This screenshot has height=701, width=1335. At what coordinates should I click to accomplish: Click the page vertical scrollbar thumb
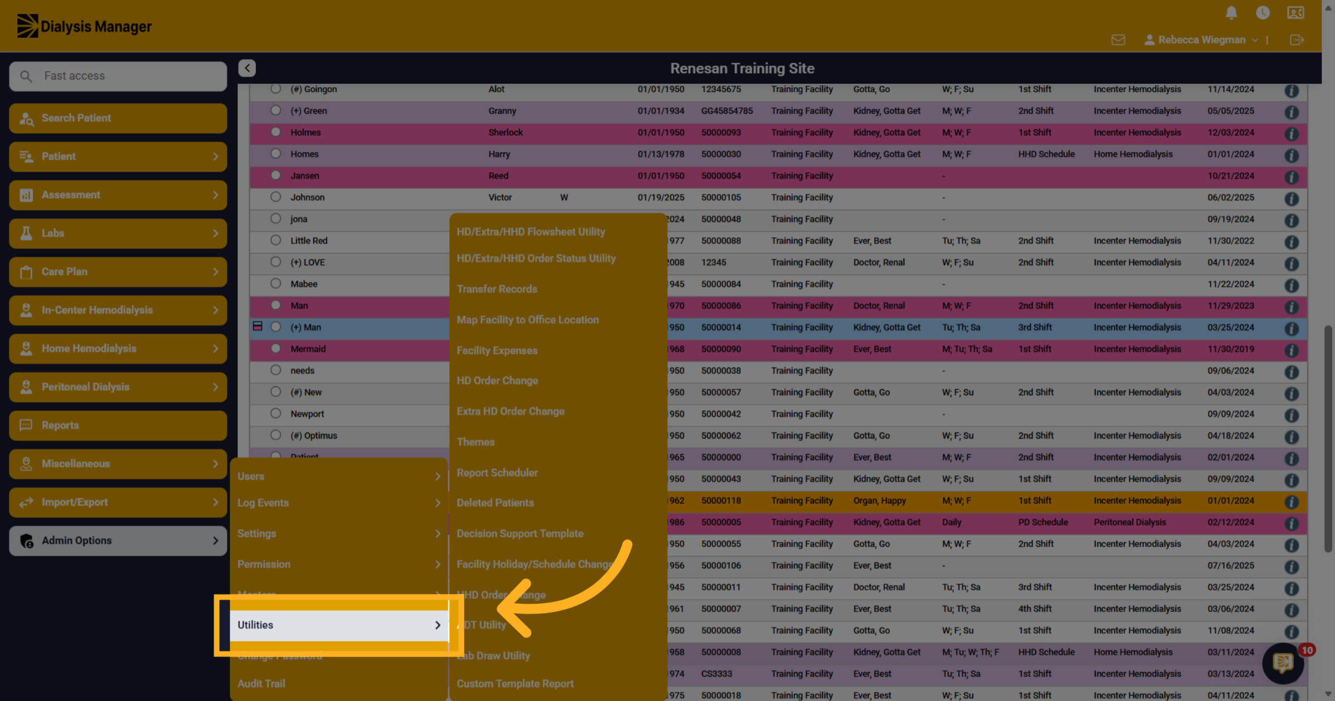(x=1328, y=439)
